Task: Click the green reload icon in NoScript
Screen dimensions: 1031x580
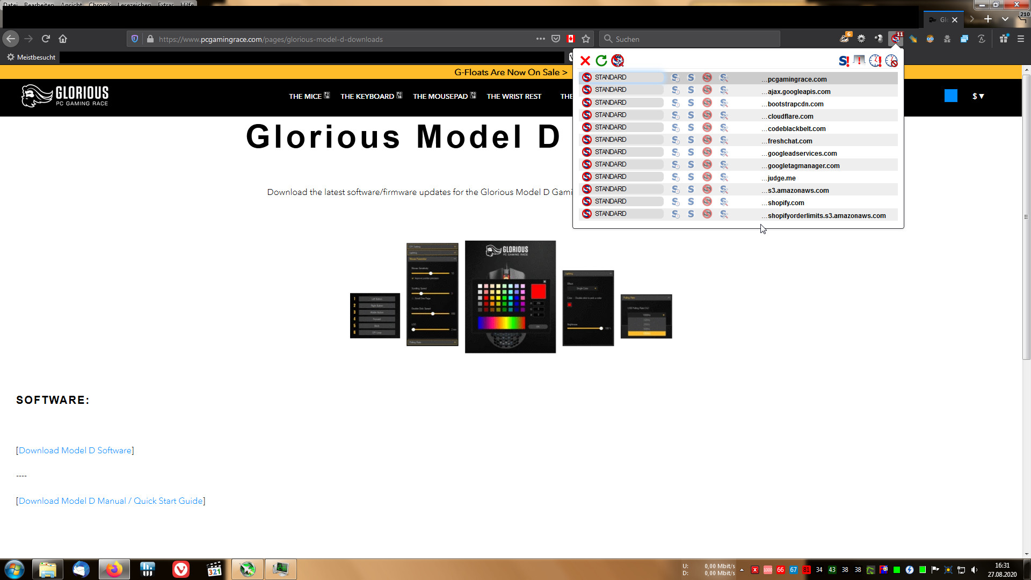Action: tap(601, 61)
